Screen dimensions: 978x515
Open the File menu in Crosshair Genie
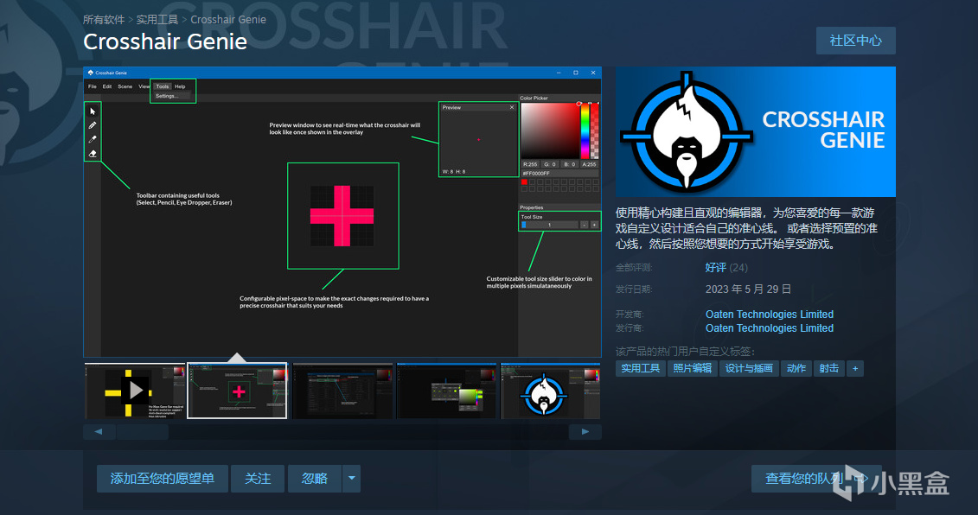pos(93,86)
